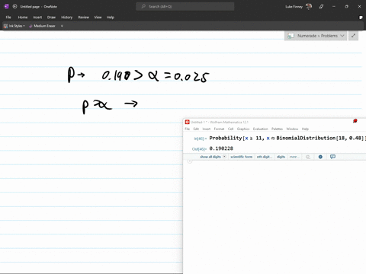Click the 'more...' suggestion button

294,157
